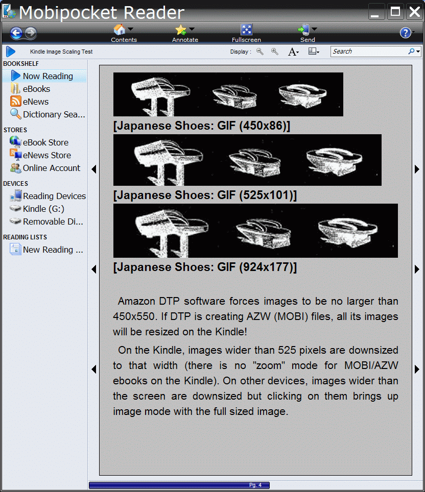Click the STORES section header
The height and width of the screenshot is (492, 425).
15,130
